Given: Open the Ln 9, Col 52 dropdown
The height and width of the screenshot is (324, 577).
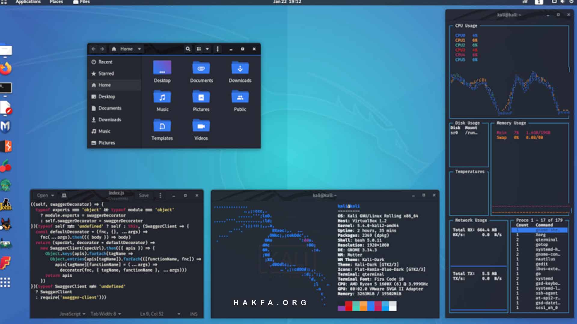Looking at the screenshot, I should tap(160, 314).
